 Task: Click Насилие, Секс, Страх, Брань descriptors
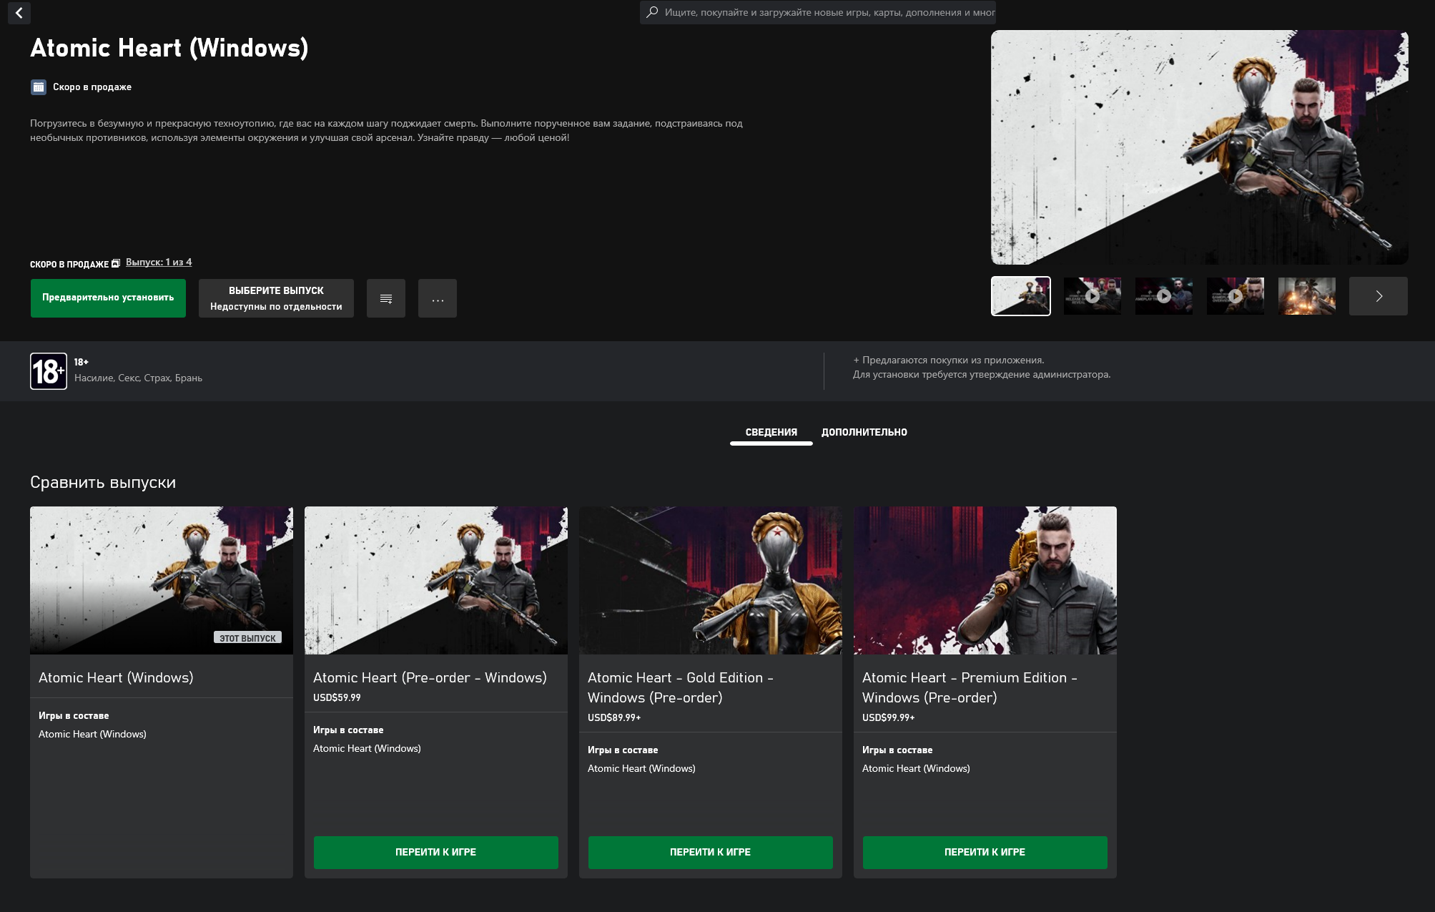tap(138, 378)
